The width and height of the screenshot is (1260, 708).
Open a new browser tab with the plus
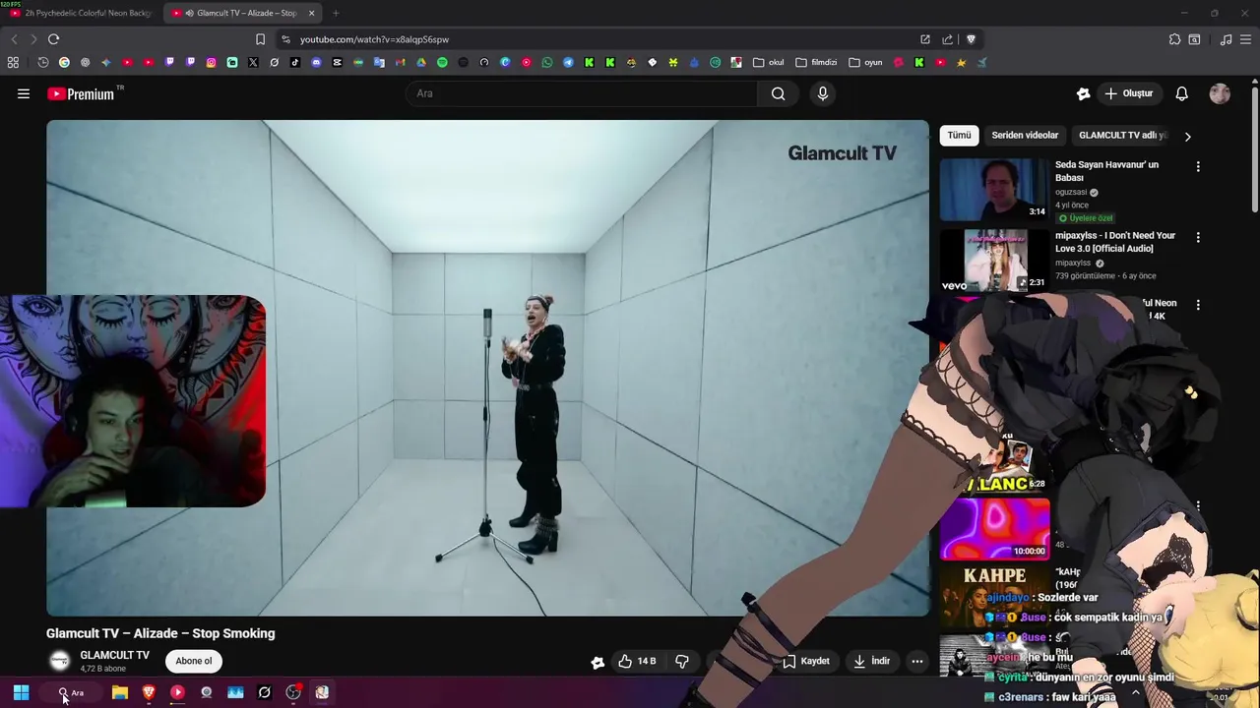click(336, 13)
